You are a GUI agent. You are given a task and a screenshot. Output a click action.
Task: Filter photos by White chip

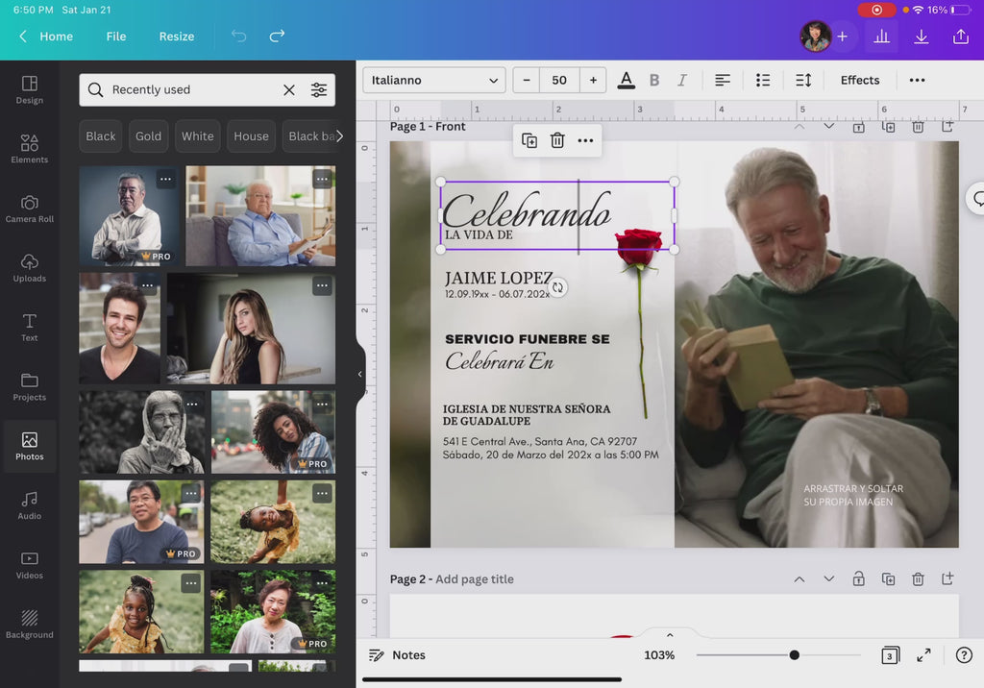coord(198,136)
